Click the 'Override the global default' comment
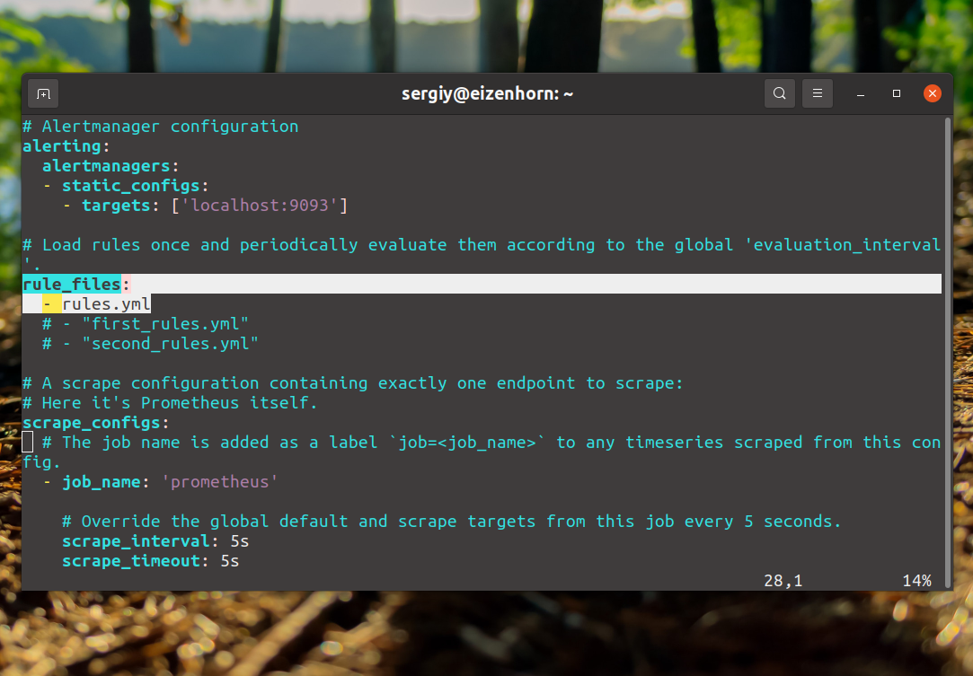The image size is (973, 676). point(452,522)
